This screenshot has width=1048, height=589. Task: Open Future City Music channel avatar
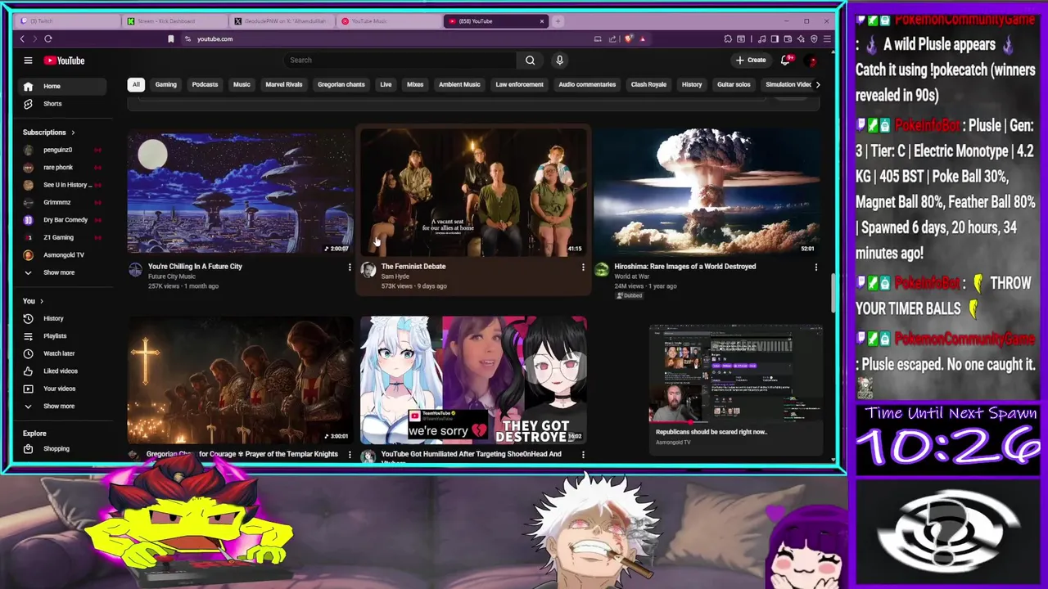pos(135,271)
